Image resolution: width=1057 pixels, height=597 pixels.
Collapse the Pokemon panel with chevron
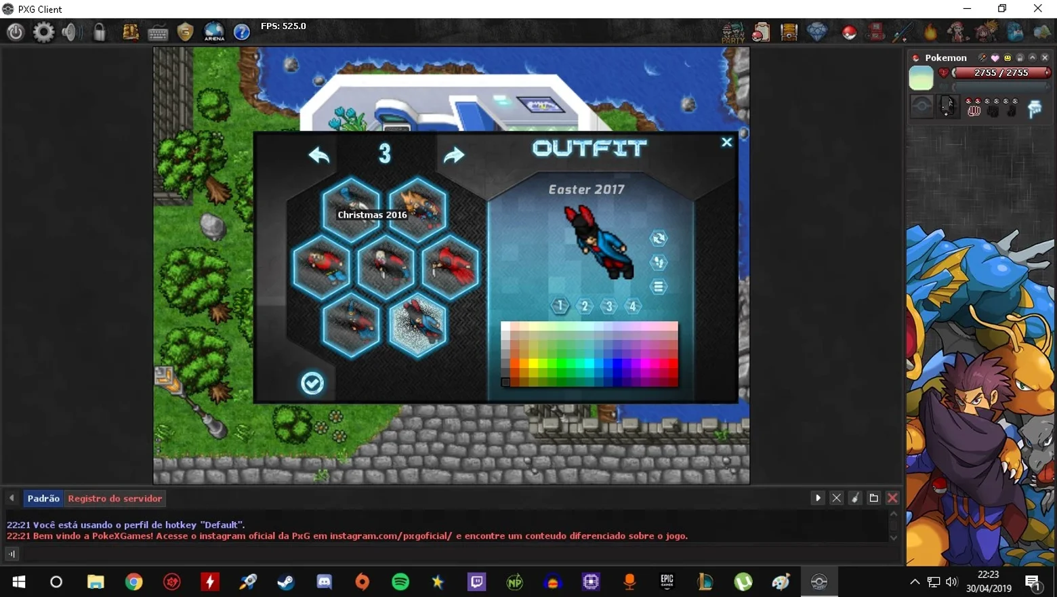point(1033,58)
